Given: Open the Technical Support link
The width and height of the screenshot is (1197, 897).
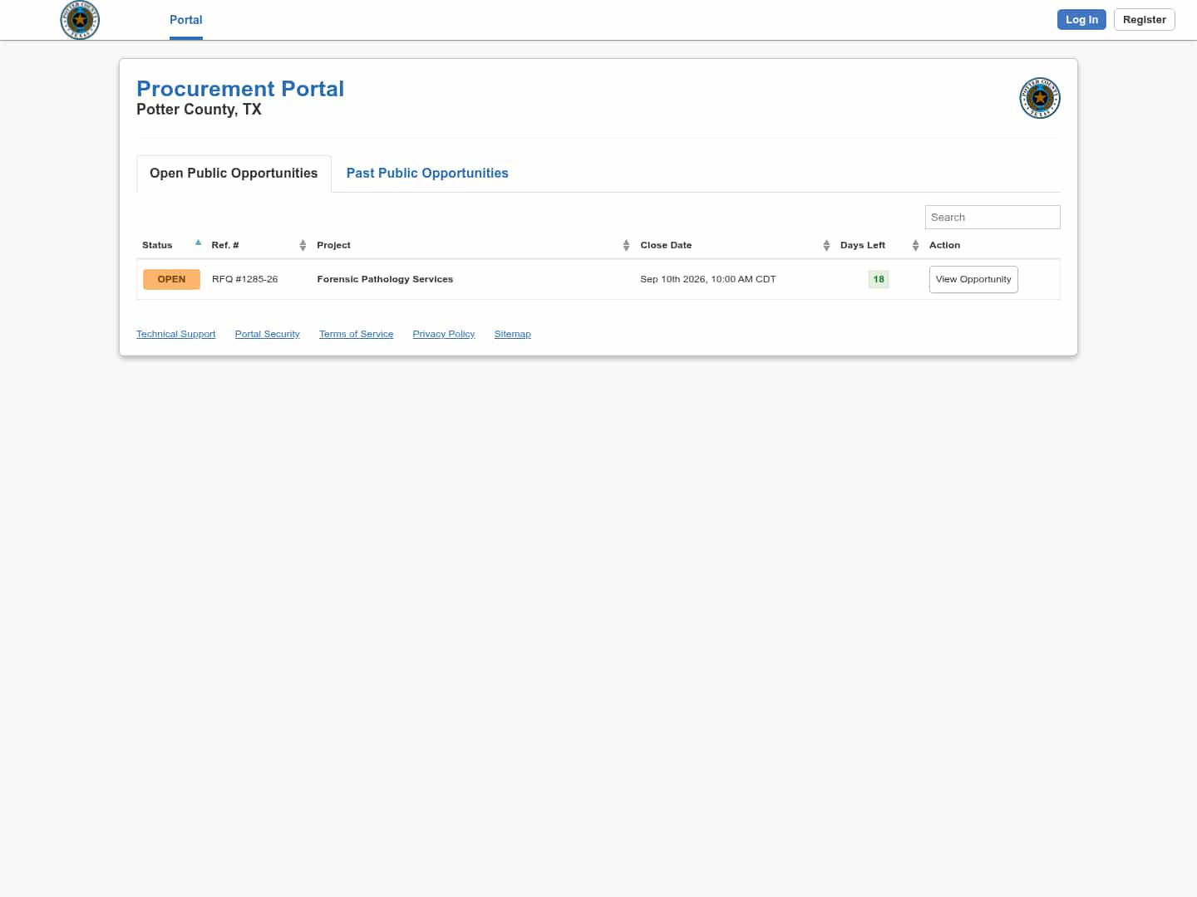Looking at the screenshot, I should coord(175,334).
